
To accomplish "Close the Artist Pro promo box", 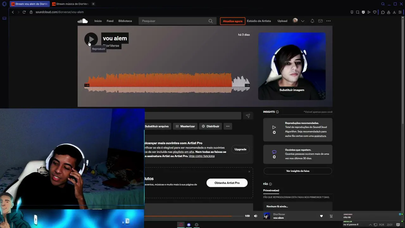I will tap(249, 172).
